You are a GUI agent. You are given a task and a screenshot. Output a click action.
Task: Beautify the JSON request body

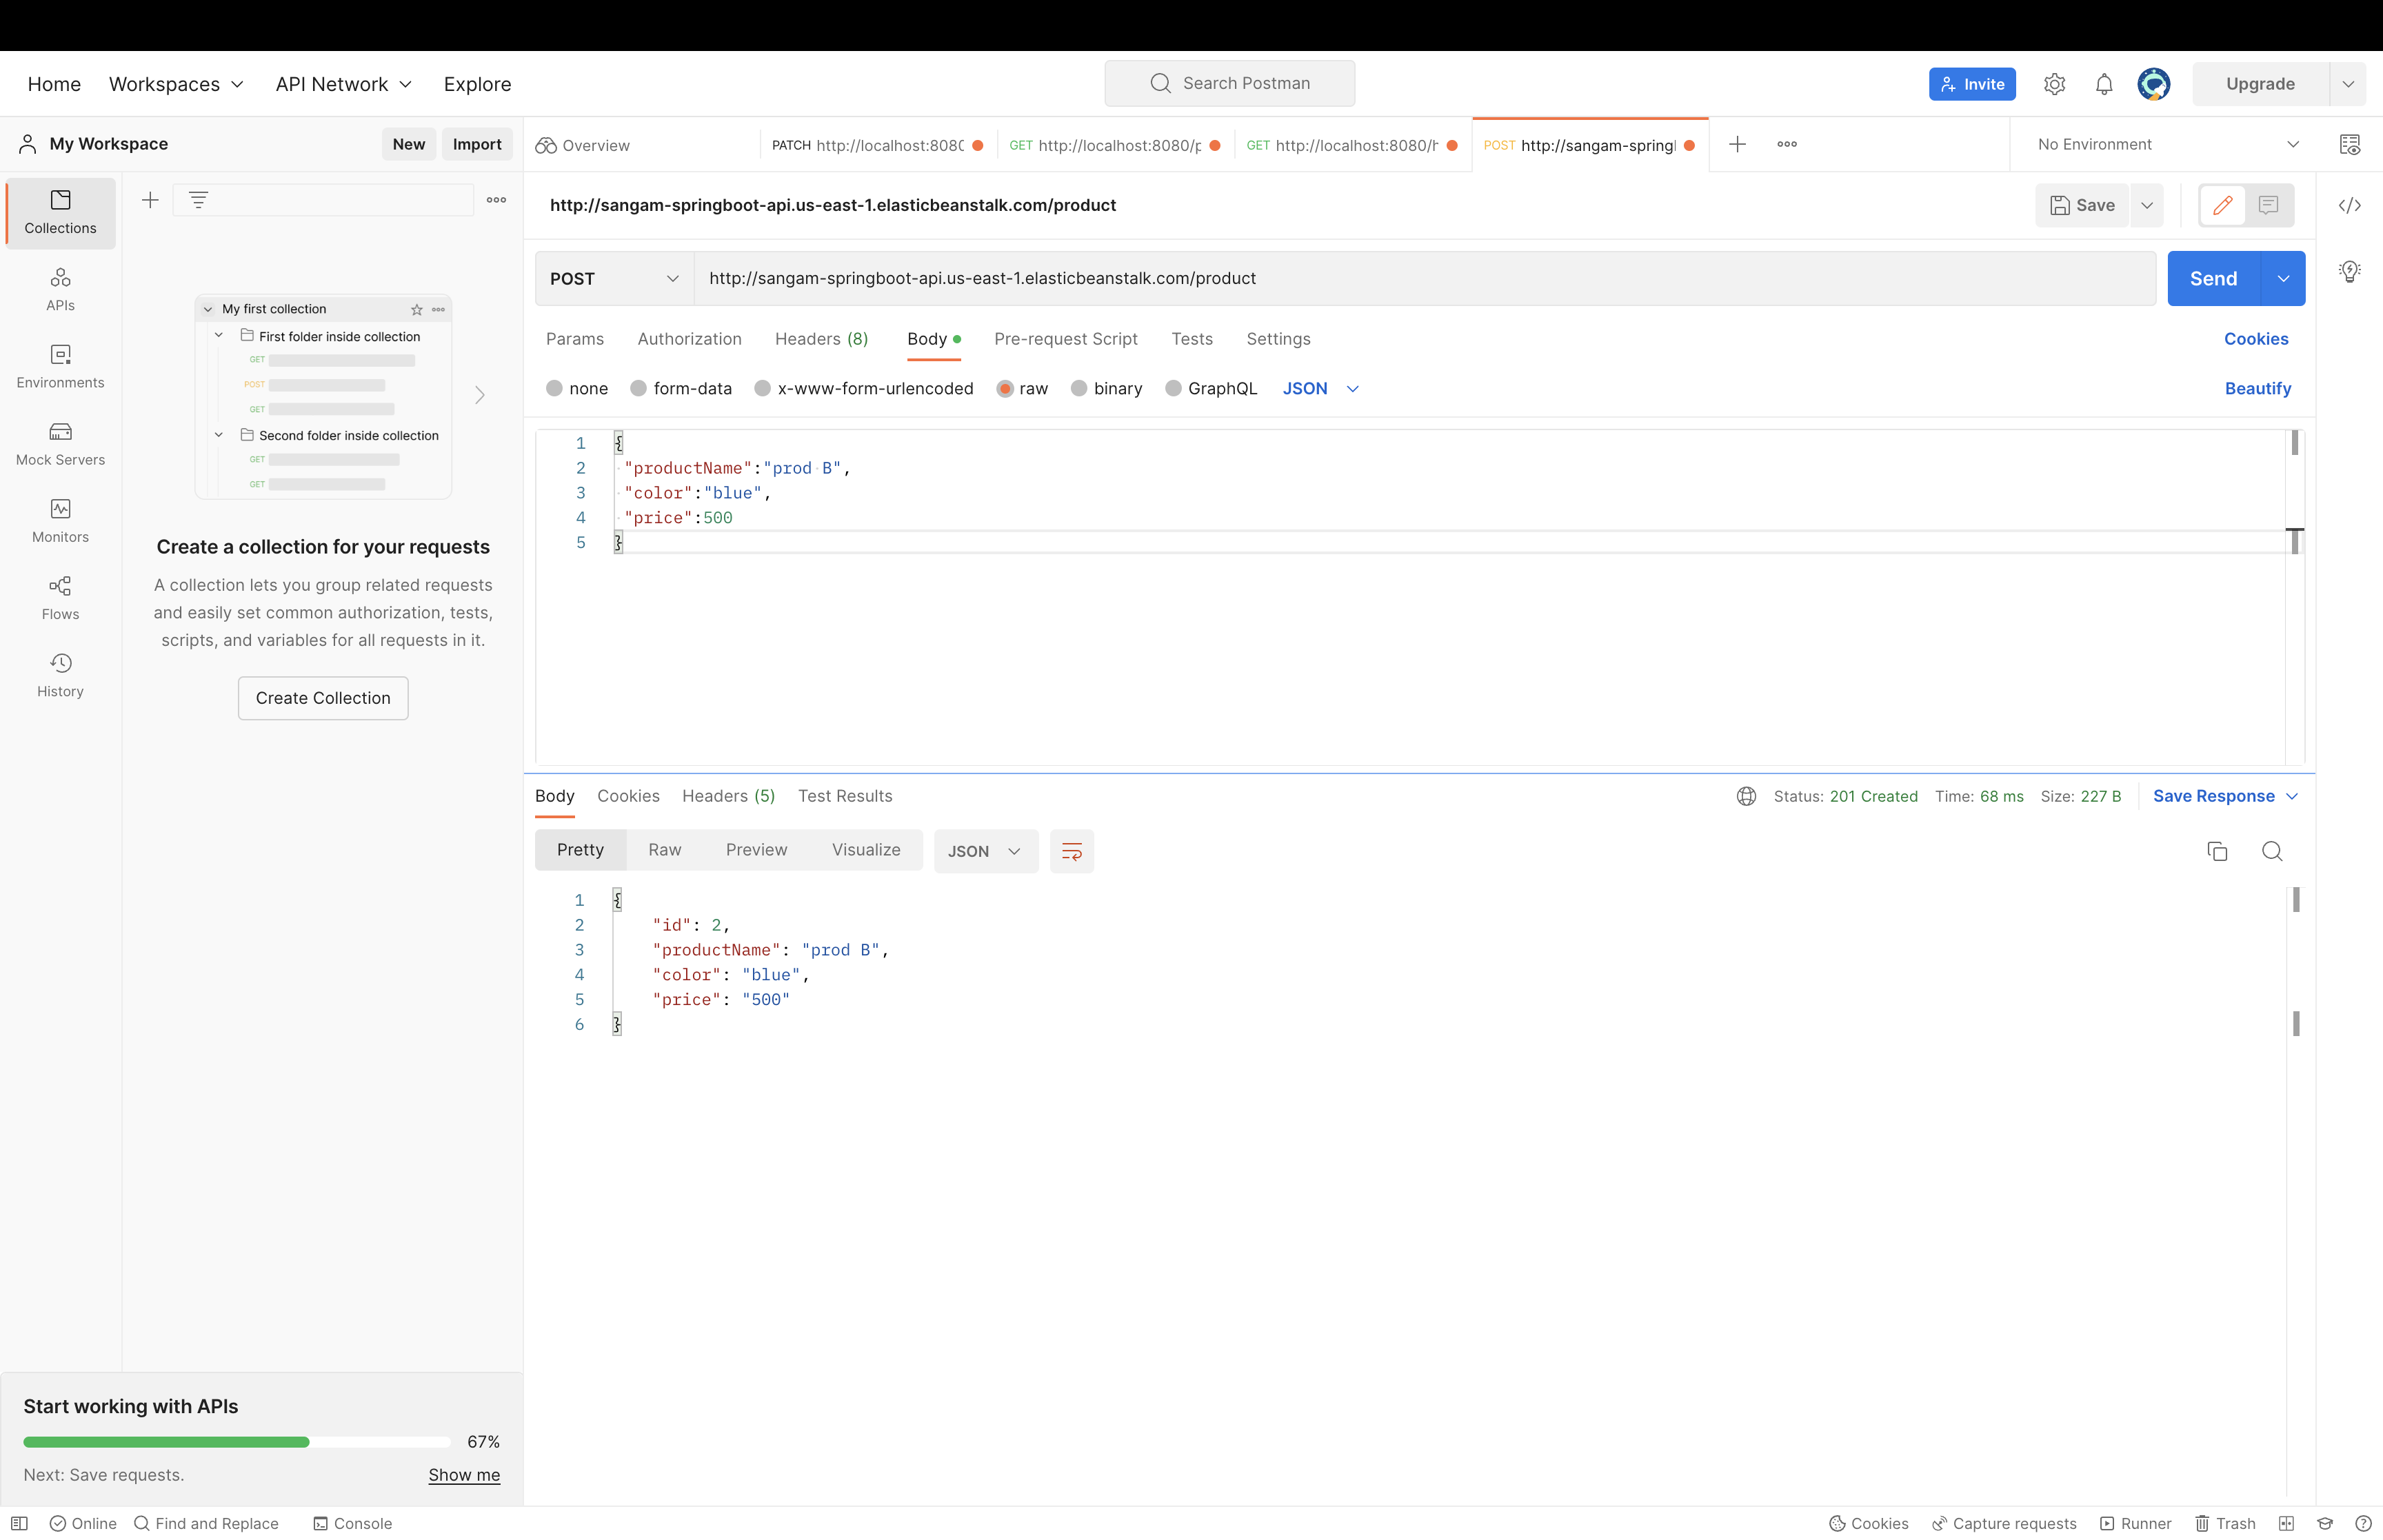click(x=2257, y=388)
